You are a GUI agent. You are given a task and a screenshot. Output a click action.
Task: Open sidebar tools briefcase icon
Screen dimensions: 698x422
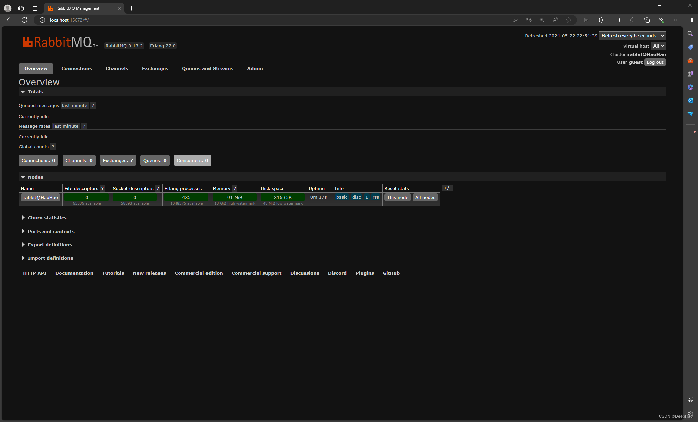(690, 60)
